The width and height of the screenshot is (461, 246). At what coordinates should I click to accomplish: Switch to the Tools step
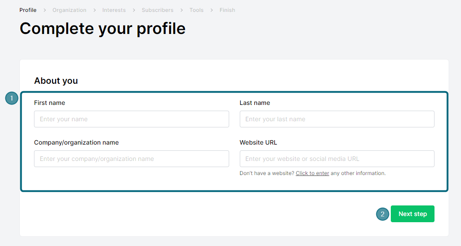tap(196, 10)
